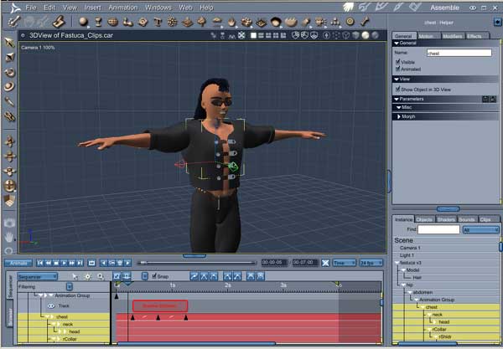
Task: Click the Animate button in timeline
Action: tap(18, 262)
